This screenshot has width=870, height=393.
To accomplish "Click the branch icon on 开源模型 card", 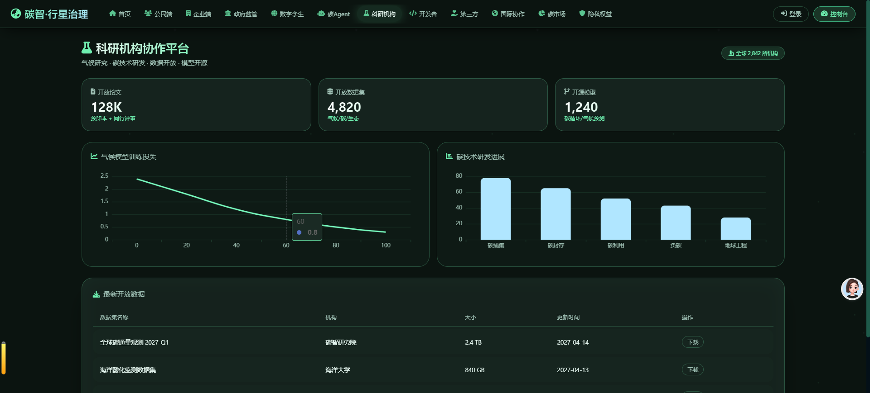I will click(567, 92).
